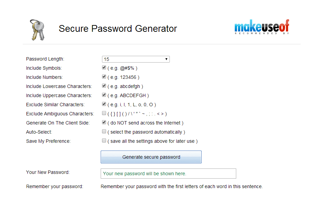Click the keys logo icon

37,30
